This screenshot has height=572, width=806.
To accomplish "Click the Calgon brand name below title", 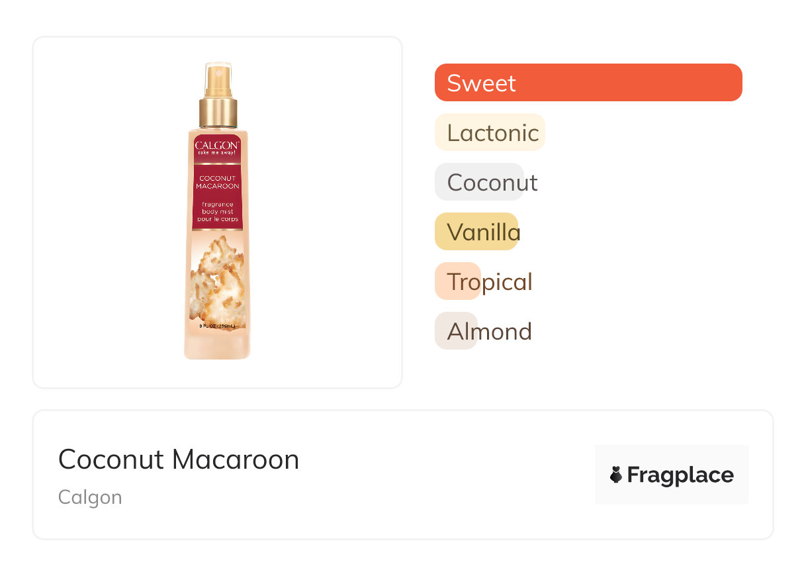I will [x=90, y=497].
